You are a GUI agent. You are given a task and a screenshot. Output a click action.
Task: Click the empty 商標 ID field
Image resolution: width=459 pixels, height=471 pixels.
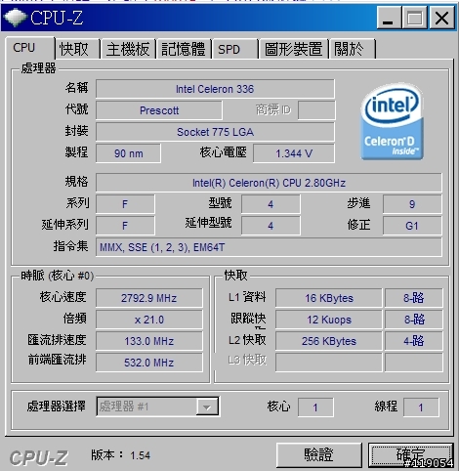(x=316, y=110)
